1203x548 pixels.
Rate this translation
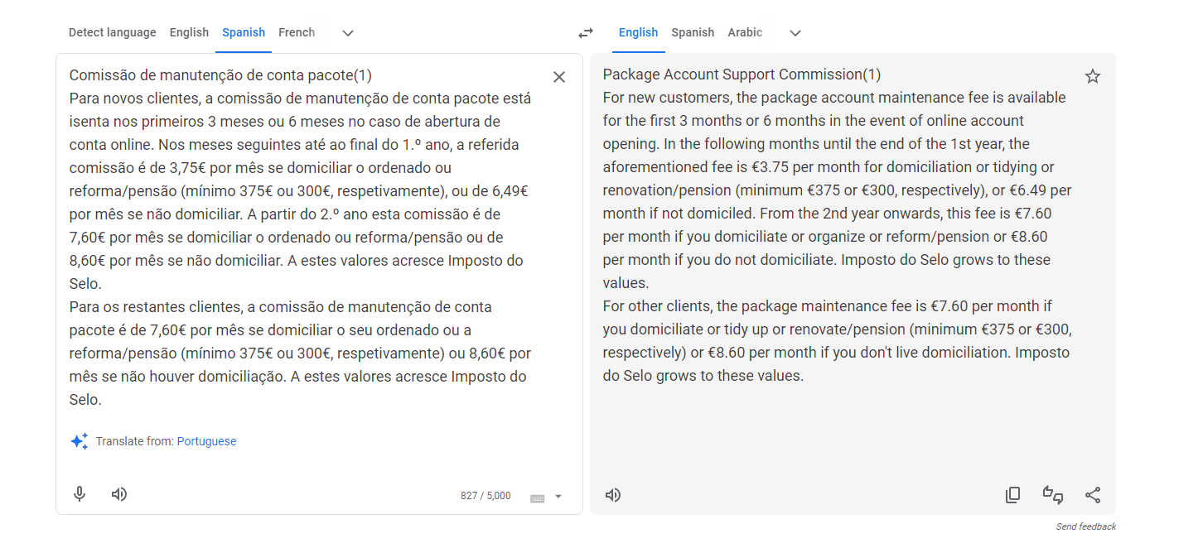tap(1052, 495)
